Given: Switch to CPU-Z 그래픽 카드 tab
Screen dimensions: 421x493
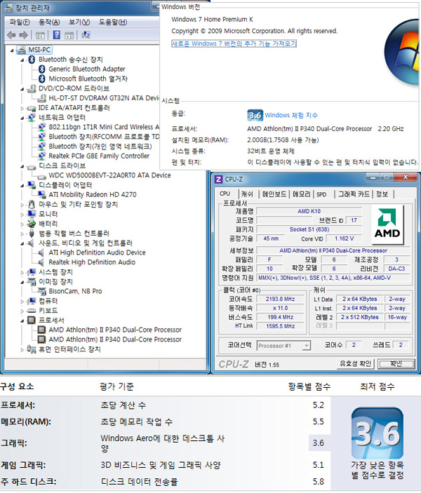Looking at the screenshot, I should (x=354, y=194).
